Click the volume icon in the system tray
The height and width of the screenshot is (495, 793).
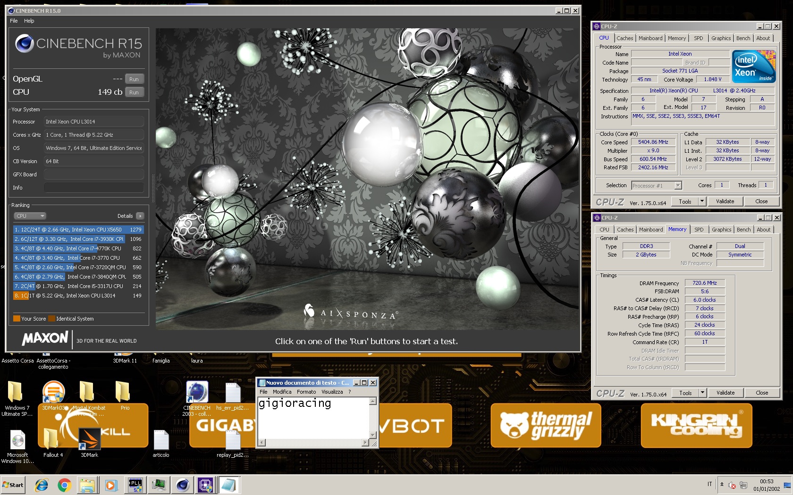coord(732,485)
